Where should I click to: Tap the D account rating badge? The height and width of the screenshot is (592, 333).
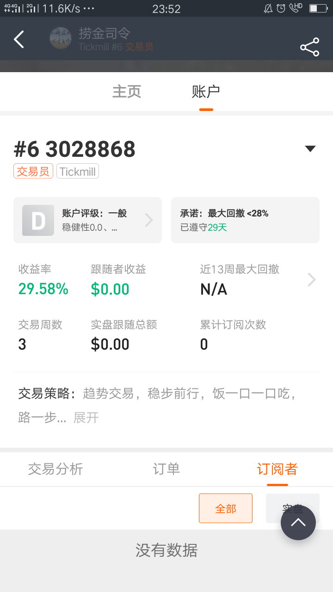[38, 221]
